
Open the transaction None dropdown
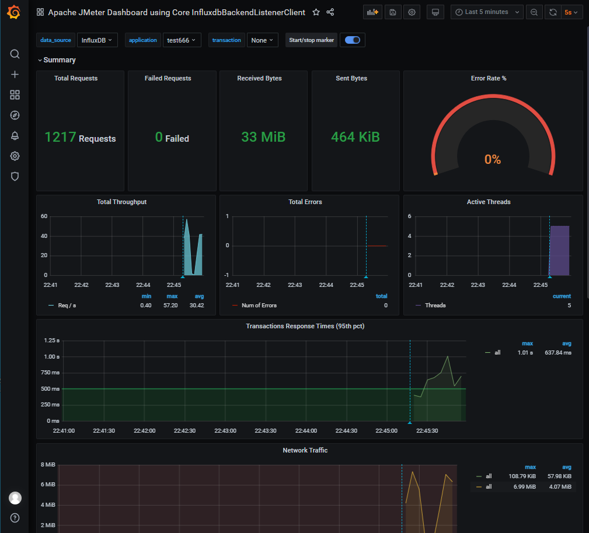click(262, 40)
